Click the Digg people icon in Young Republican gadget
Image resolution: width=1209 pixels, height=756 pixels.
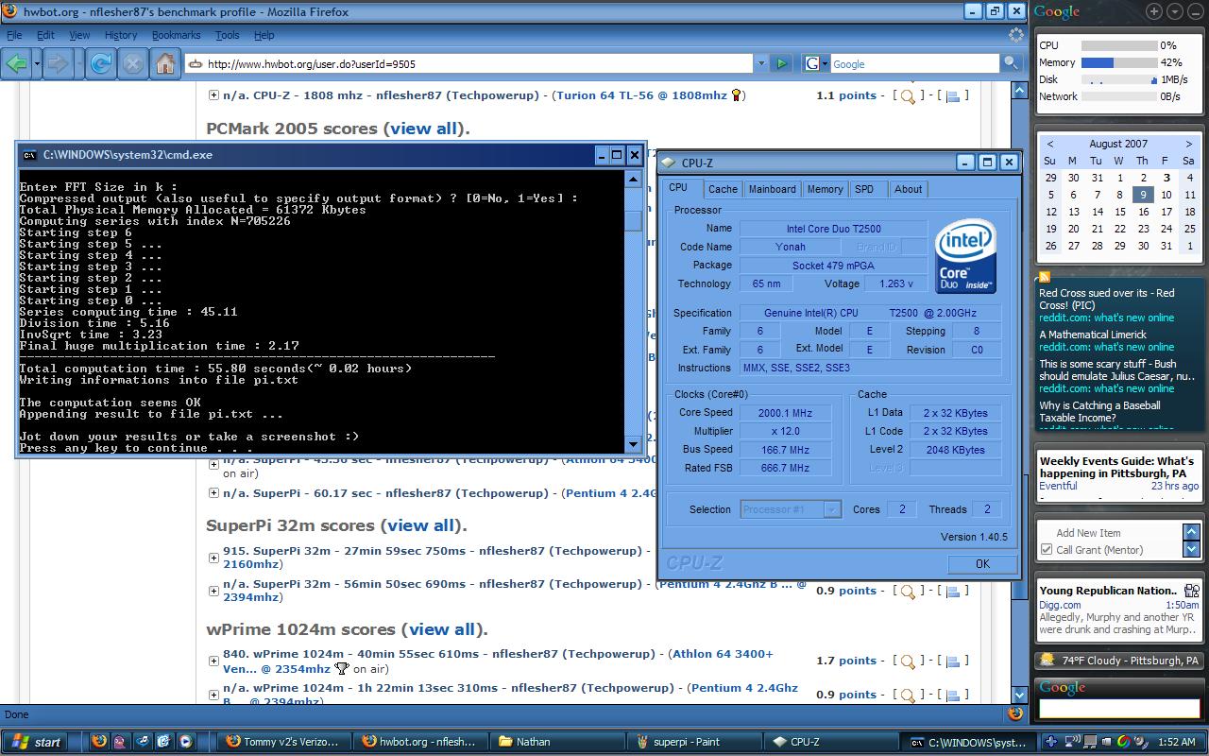(1192, 591)
